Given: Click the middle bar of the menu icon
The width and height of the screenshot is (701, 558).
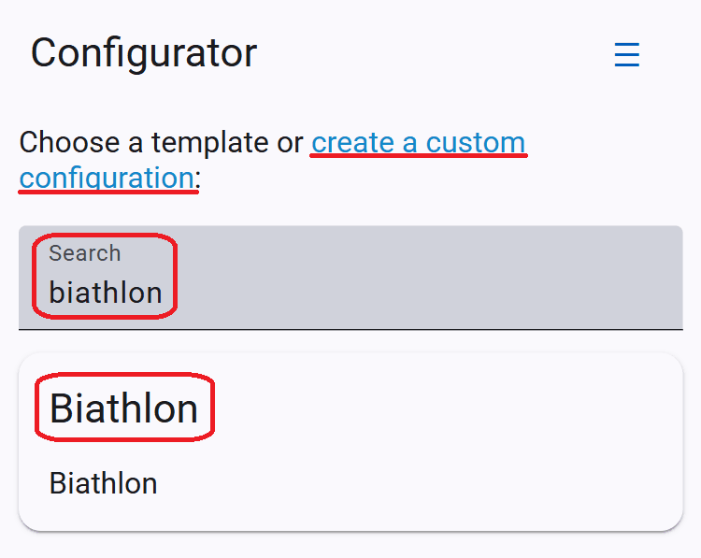Looking at the screenshot, I should pyautogui.click(x=627, y=54).
